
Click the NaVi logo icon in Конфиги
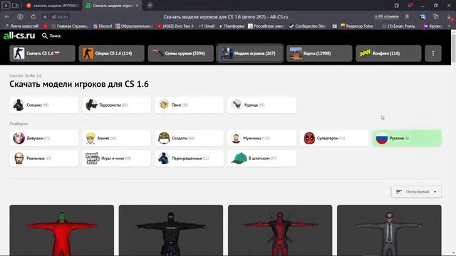(366, 53)
